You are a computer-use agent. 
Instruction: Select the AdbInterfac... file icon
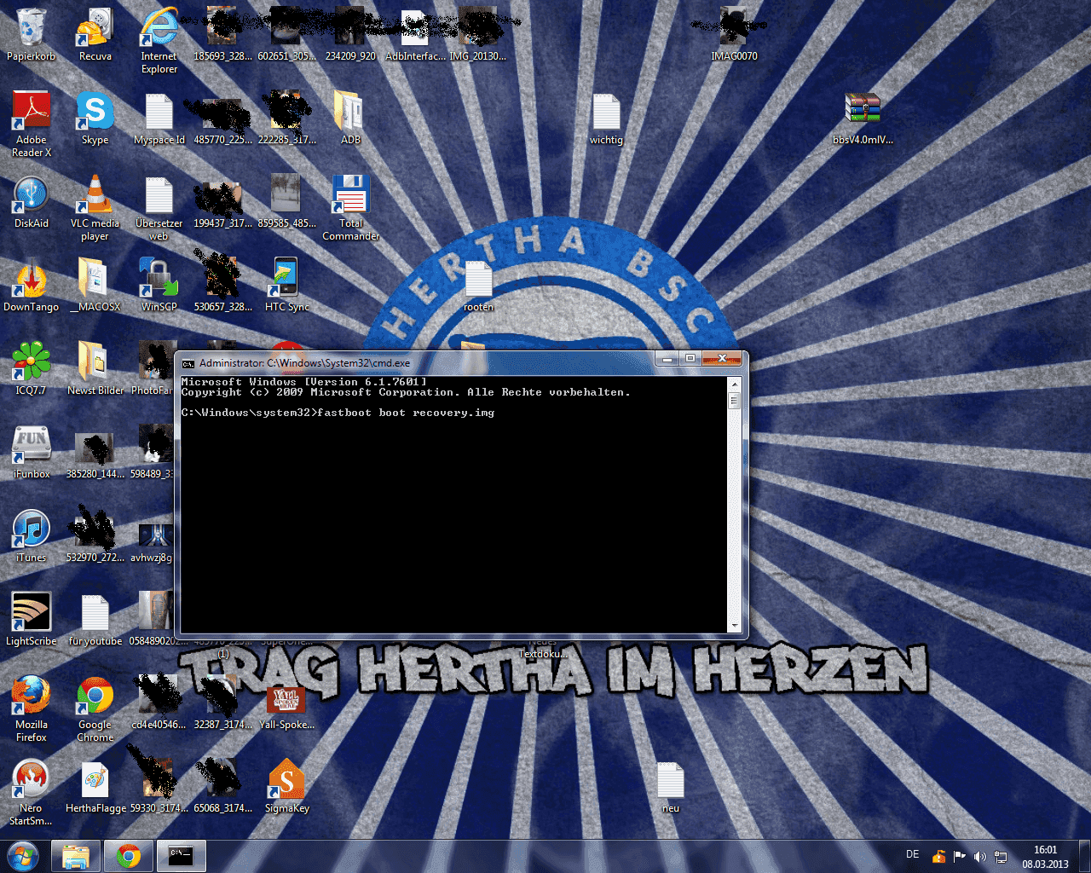click(x=415, y=35)
